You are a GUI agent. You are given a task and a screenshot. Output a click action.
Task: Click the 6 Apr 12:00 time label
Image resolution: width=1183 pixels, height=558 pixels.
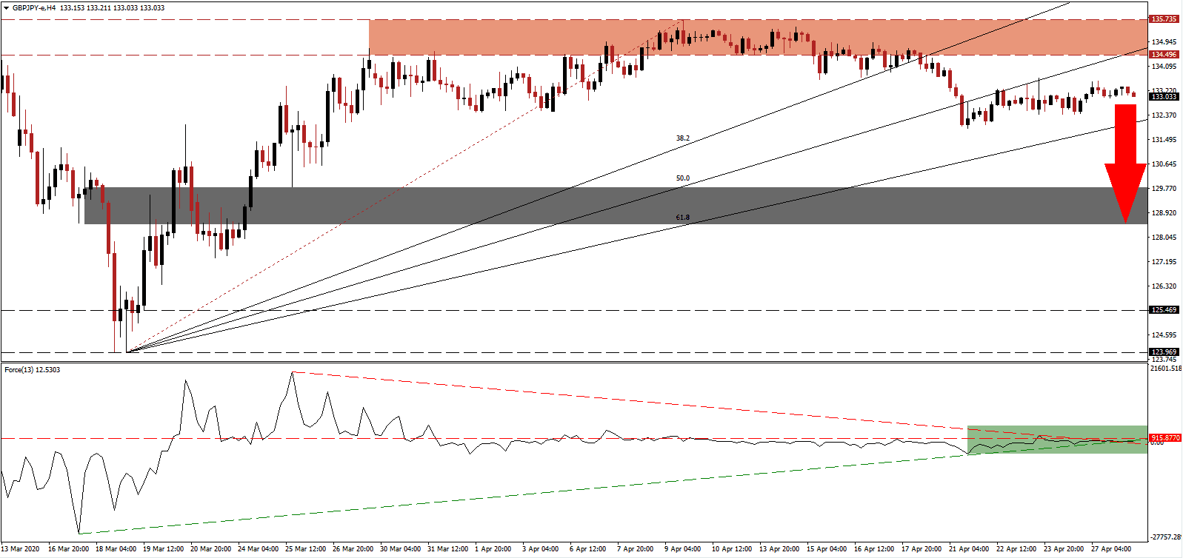587,549
